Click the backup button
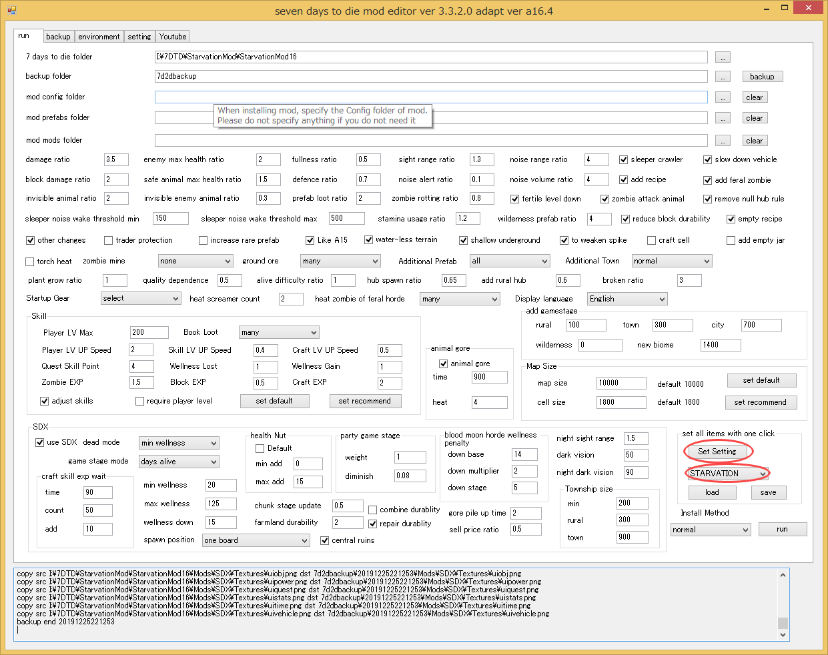828x655 pixels. pos(762,77)
